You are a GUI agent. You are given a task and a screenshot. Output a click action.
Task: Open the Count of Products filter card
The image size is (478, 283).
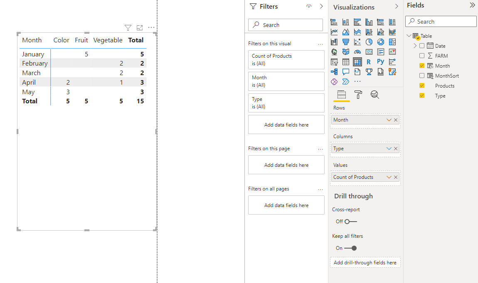coord(286,60)
